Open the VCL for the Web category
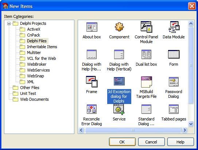The width and height of the screenshot is (198, 150). [x=42, y=58]
